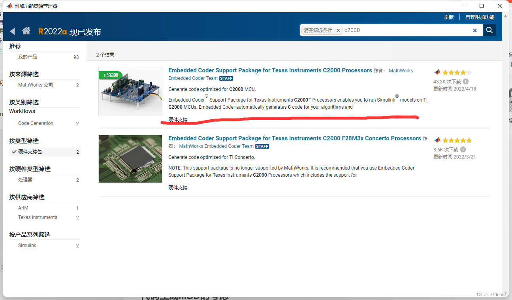This screenshot has height=300, width=512.
Task: Open info icon beside 3.6K 次下载
Action: pos(463,149)
